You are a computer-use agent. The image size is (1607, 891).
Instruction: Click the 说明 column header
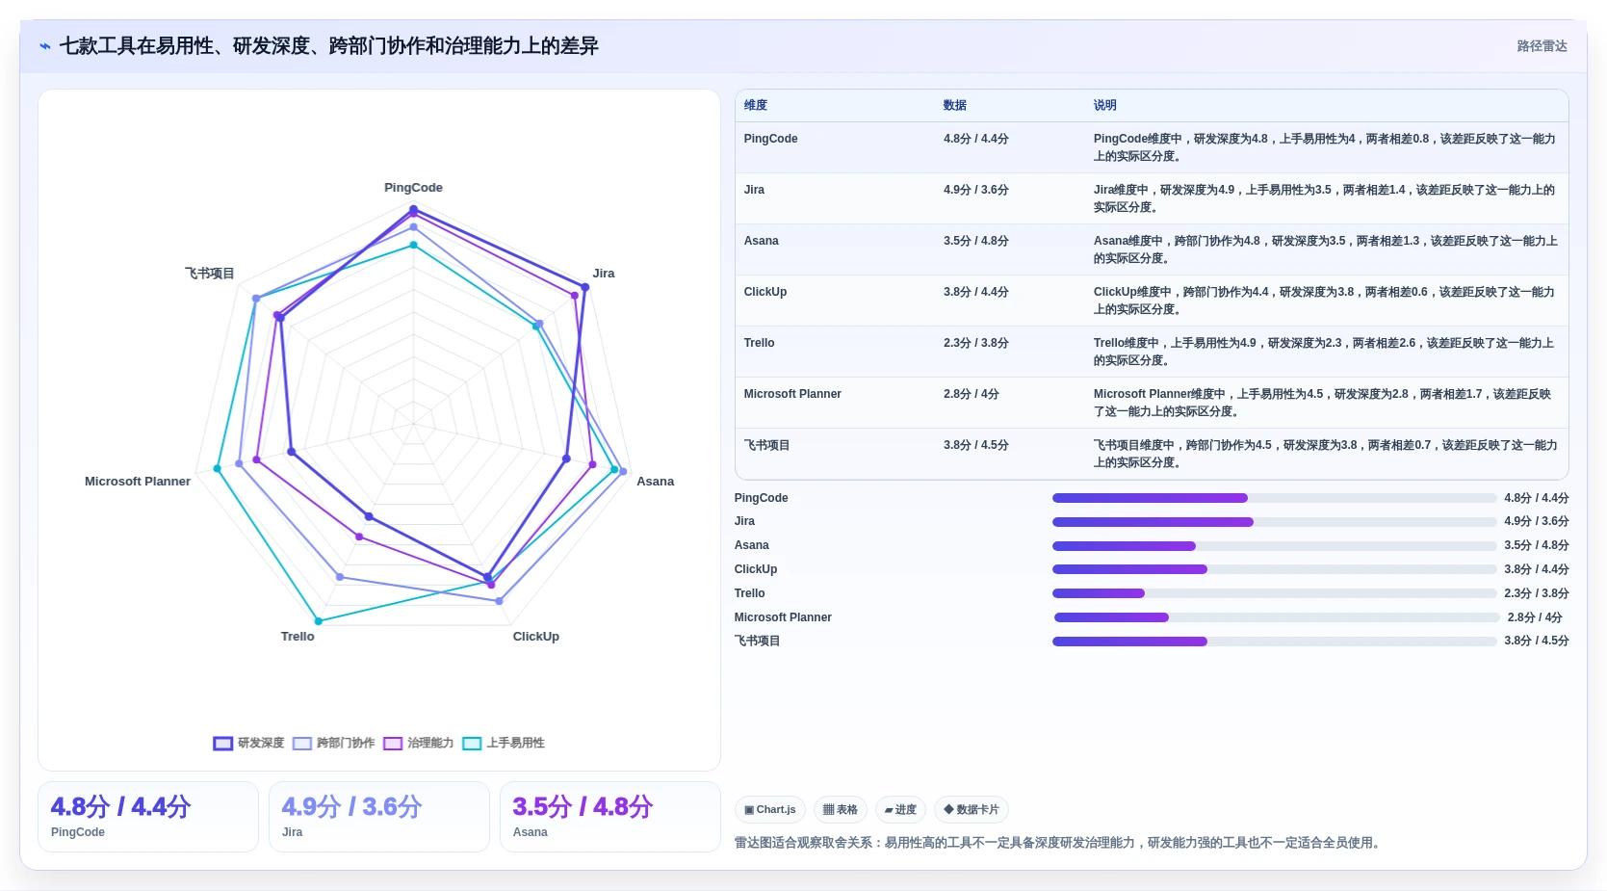click(x=1105, y=105)
